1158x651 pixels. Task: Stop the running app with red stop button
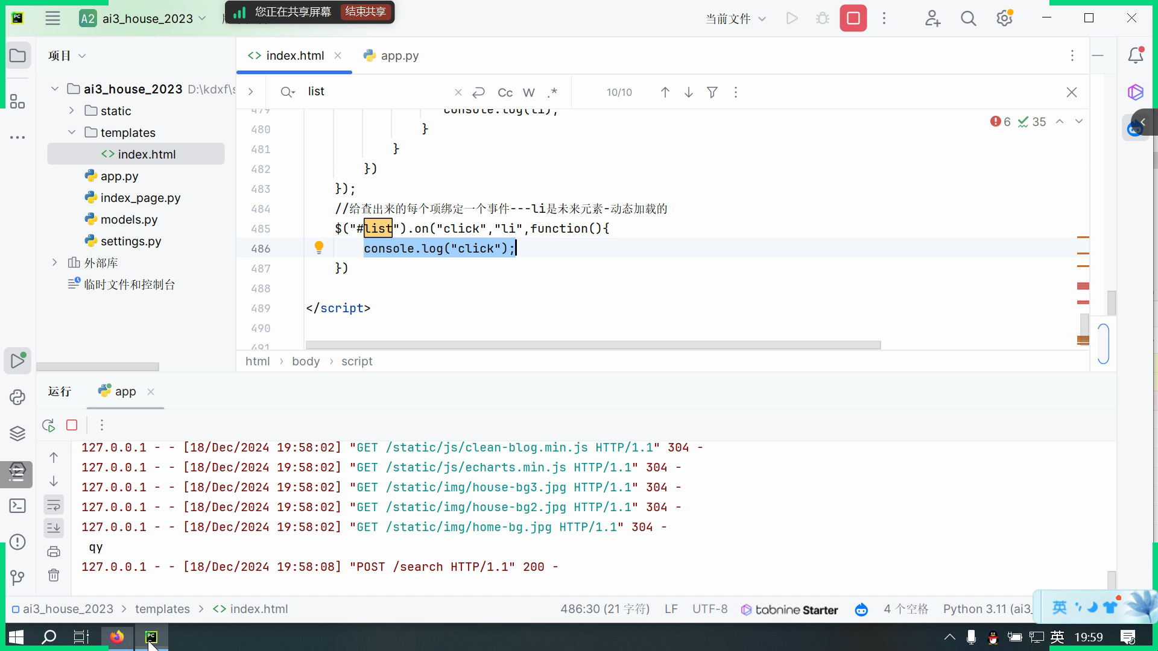click(853, 18)
